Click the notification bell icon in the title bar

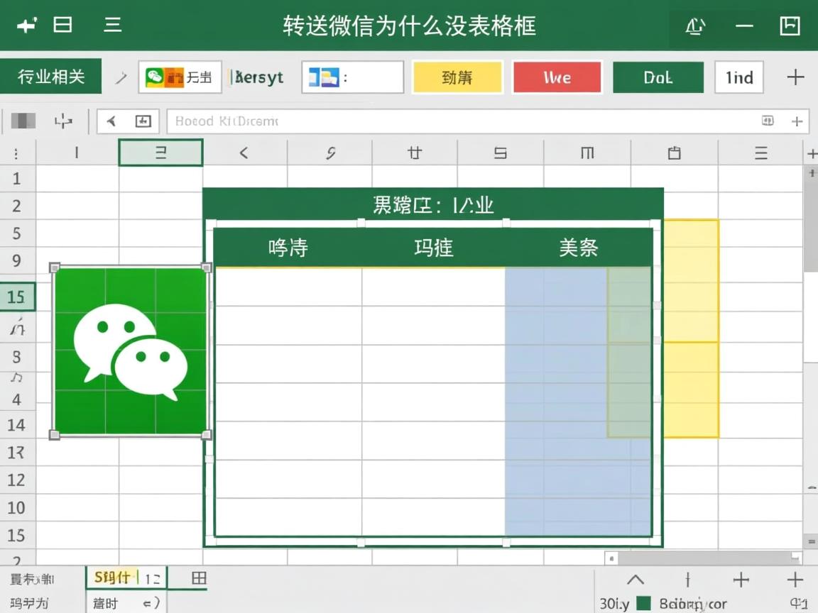pos(695,26)
